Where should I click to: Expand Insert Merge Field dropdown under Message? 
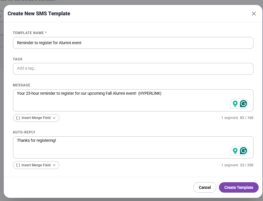click(36, 118)
